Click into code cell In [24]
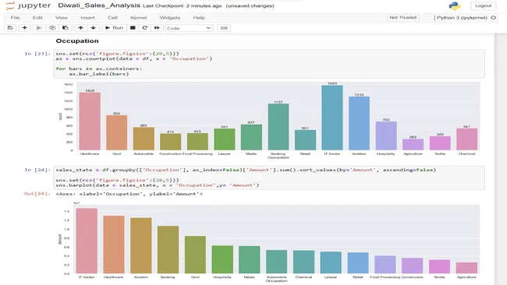The height and width of the screenshot is (285, 507). coord(269,178)
